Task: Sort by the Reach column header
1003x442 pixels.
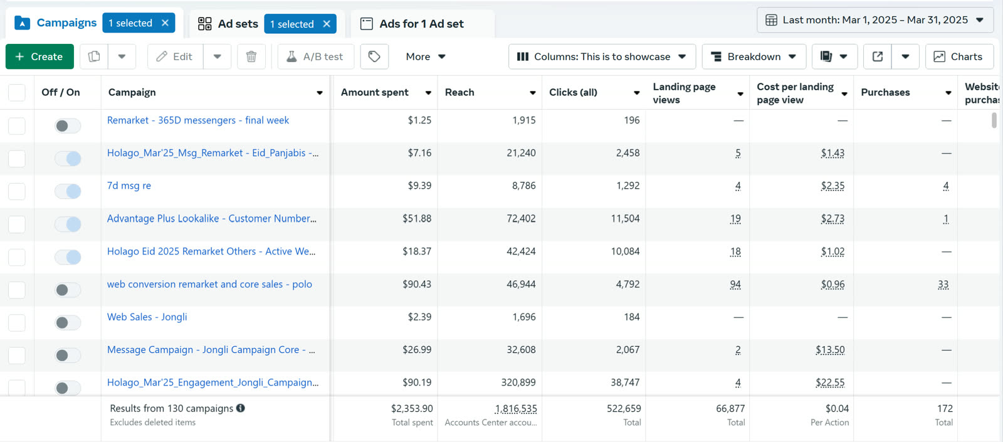Action: [459, 92]
